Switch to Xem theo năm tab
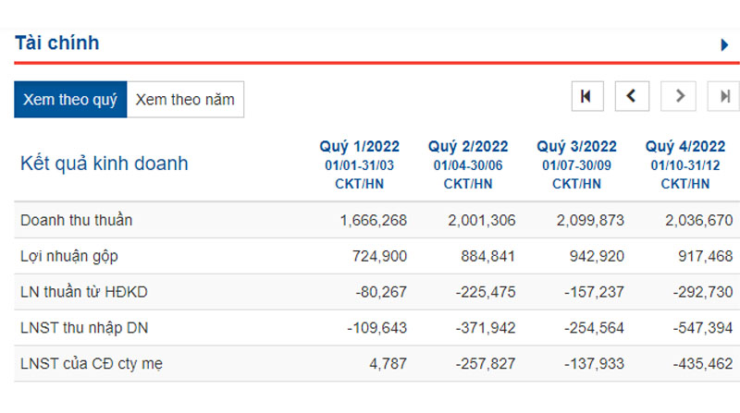 click(185, 100)
